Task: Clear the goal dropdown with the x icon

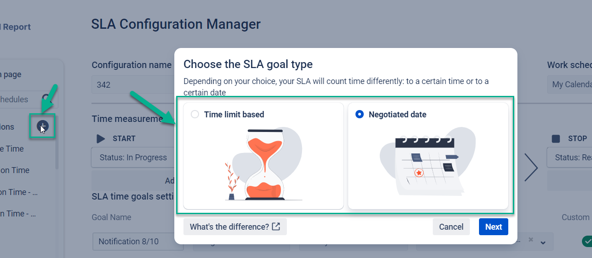Action: 531,240
